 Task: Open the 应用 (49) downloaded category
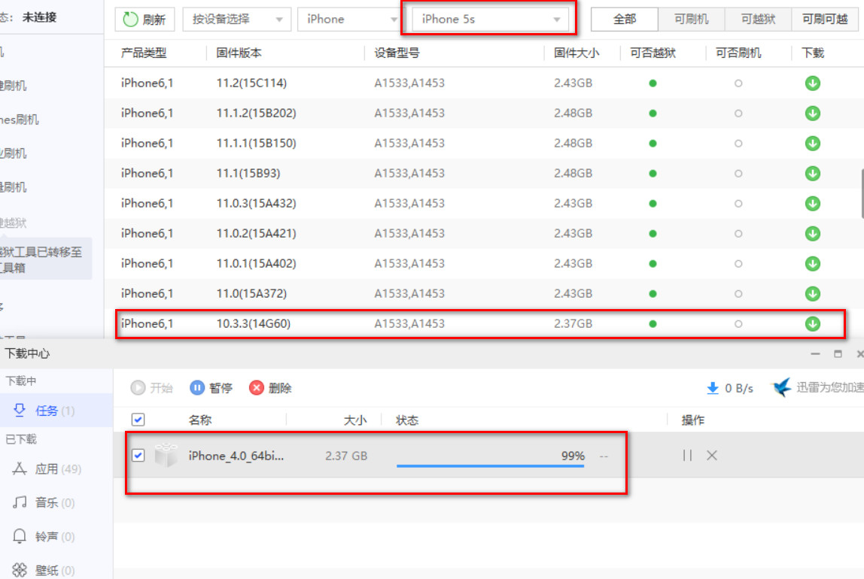(x=56, y=469)
